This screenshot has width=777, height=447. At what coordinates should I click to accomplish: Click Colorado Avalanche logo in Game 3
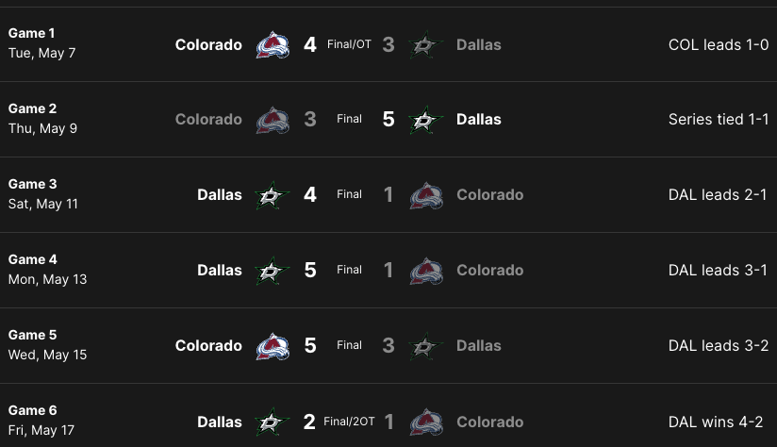click(x=426, y=195)
